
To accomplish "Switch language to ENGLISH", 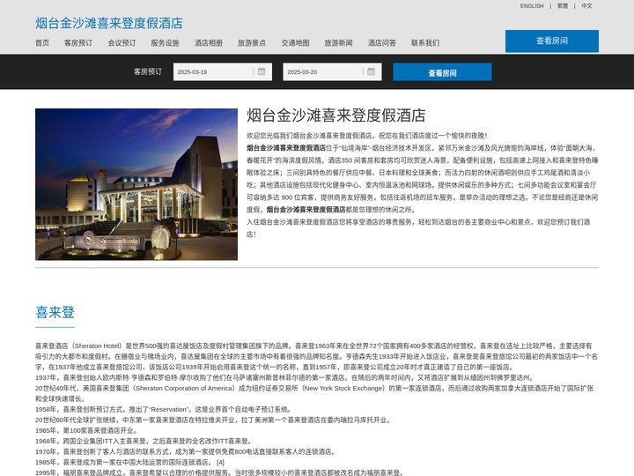I will tap(532, 5).
